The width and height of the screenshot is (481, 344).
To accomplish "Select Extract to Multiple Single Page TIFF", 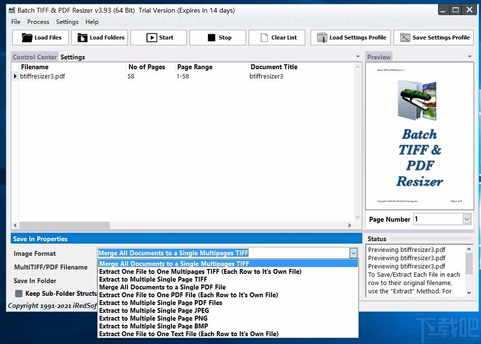I will (x=228, y=279).
